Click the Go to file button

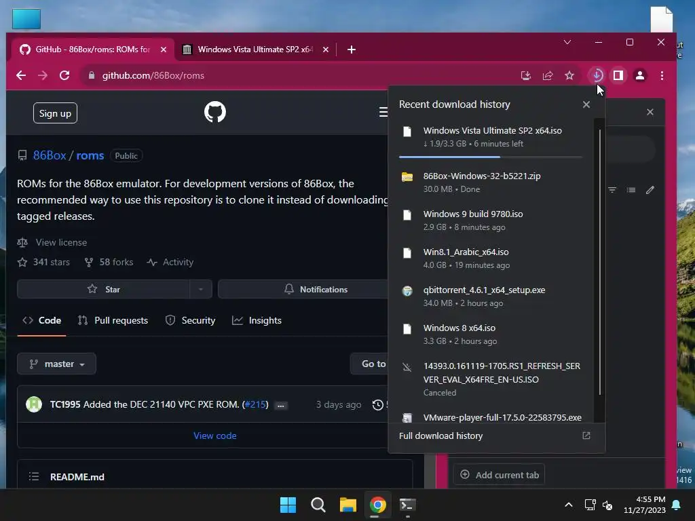click(369, 364)
